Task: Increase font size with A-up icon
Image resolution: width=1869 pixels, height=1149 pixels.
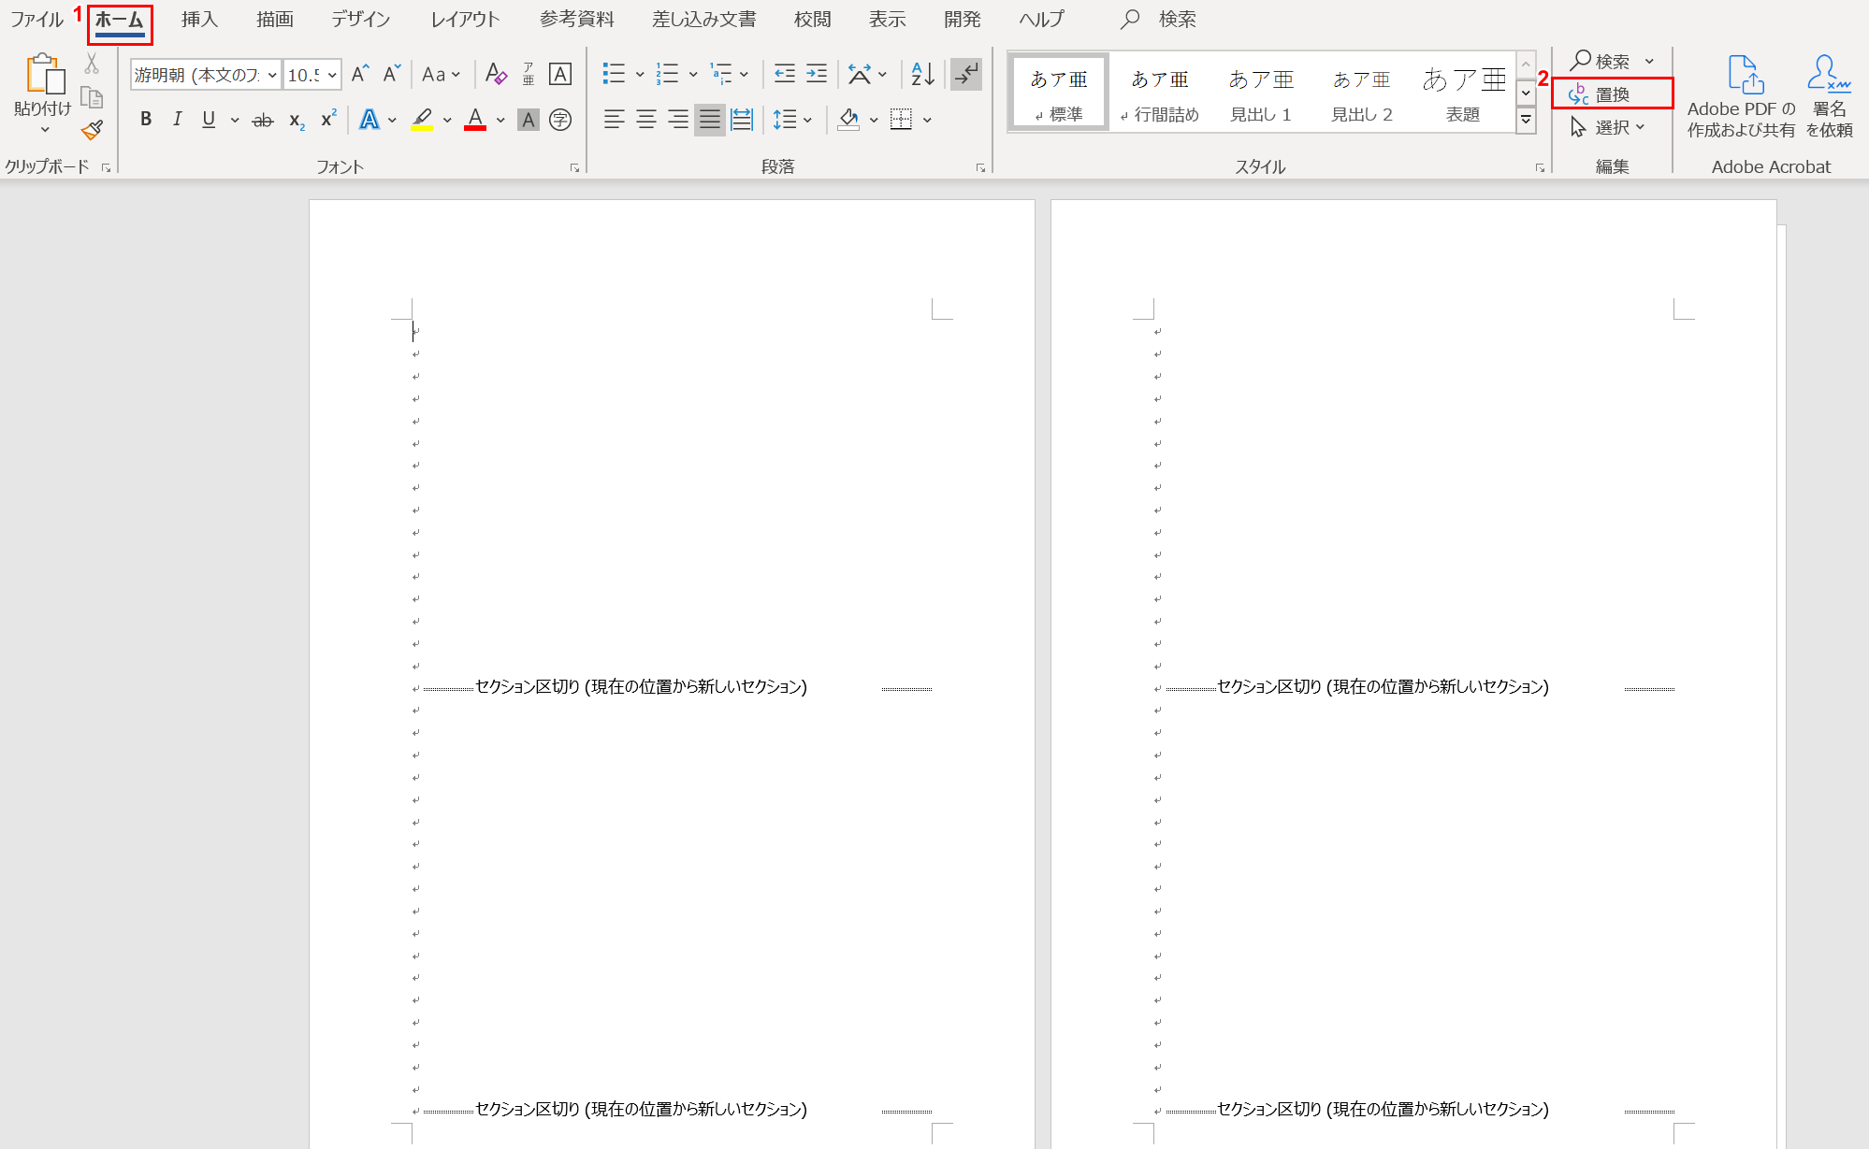Action: (360, 74)
